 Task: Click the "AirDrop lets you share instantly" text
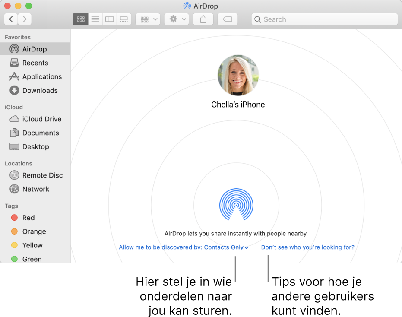[x=236, y=233]
